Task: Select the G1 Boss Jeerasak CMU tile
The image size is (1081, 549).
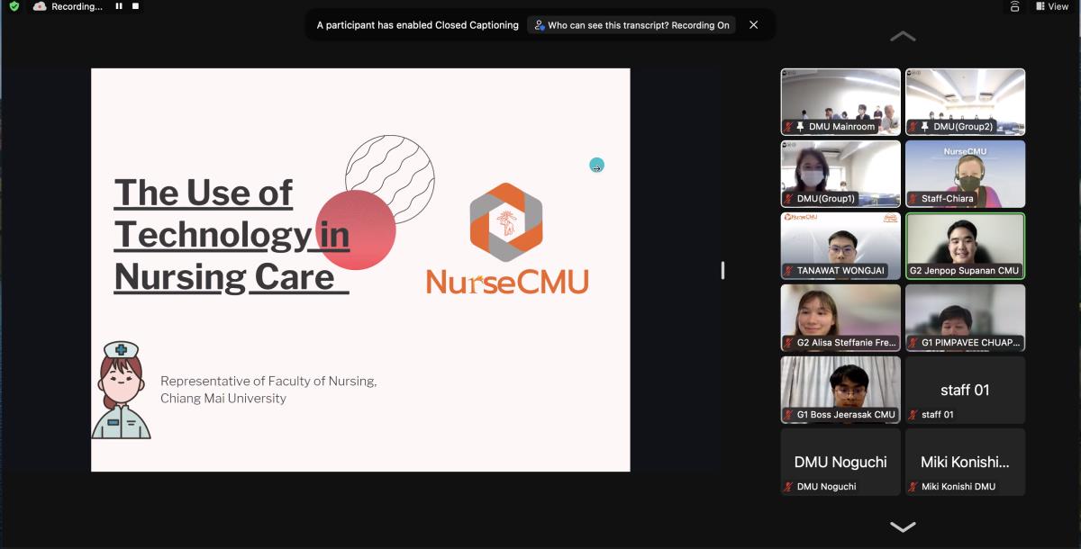Action: pos(840,390)
